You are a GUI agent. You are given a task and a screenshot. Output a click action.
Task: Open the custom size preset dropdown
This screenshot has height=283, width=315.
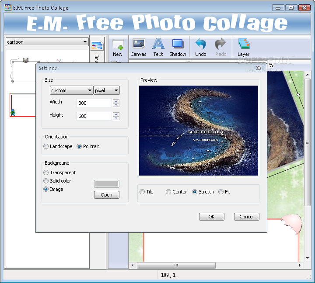click(x=71, y=90)
